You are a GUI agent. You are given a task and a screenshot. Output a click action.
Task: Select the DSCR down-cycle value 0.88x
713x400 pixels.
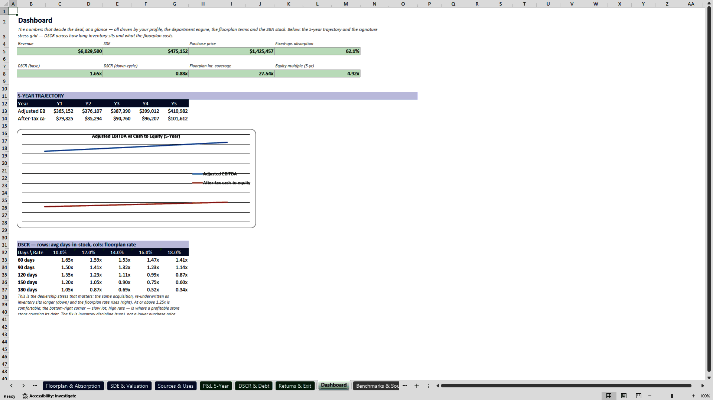(146, 74)
